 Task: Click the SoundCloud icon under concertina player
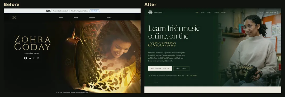pos(25,58)
